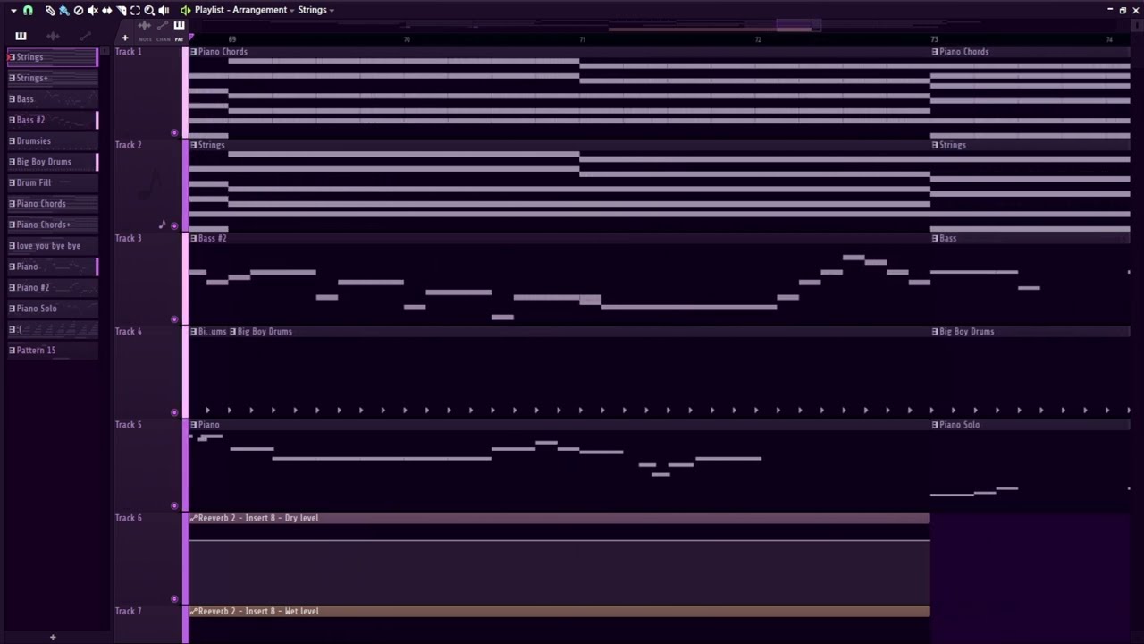Click the Track 1 header label
The height and width of the screenshot is (644, 1144).
point(129,52)
